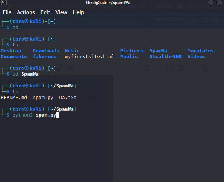Screen dimensions: 224x182
Task: Click the myfirrstsite.html file name
Action: click(x=90, y=57)
